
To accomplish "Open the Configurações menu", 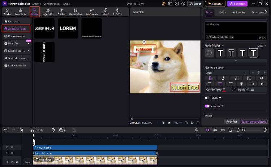I will (x=52, y=4).
